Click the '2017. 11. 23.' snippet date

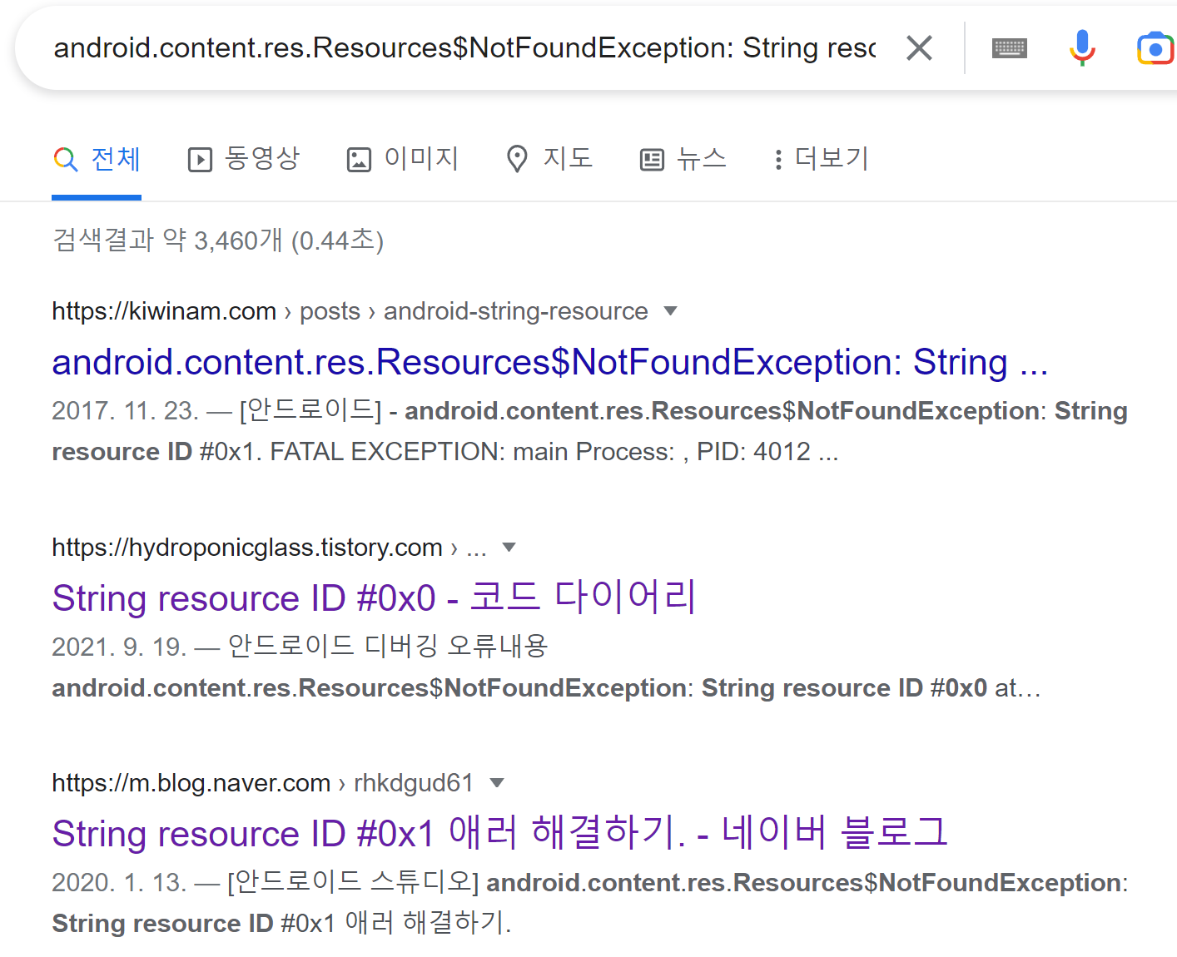click(125, 410)
